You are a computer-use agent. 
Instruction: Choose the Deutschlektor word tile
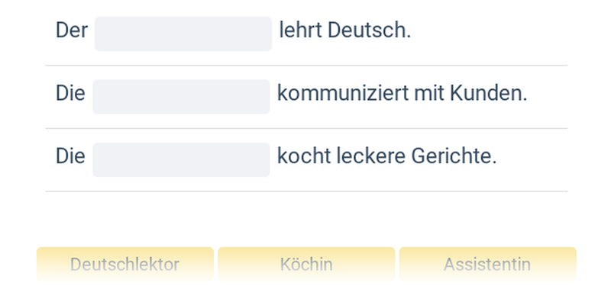(x=124, y=264)
